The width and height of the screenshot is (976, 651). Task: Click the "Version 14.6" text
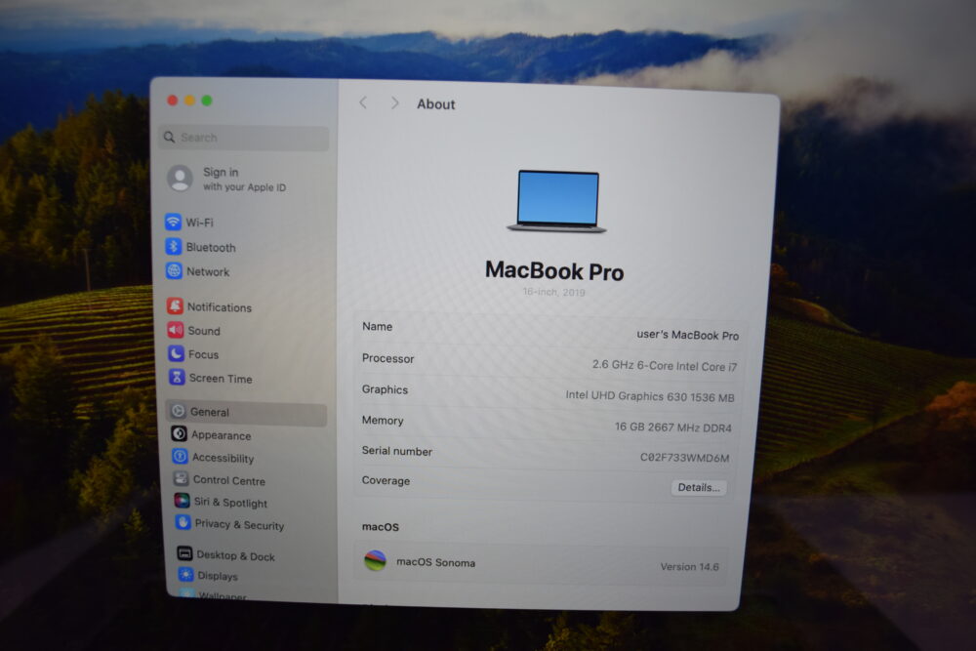(689, 566)
